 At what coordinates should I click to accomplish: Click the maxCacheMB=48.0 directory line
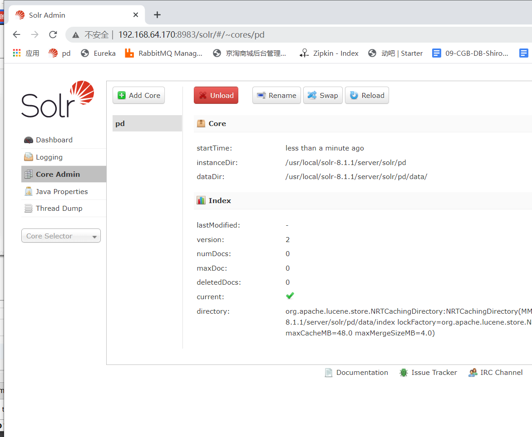click(x=360, y=333)
